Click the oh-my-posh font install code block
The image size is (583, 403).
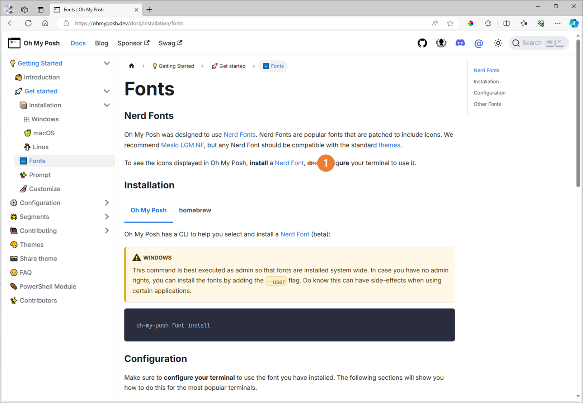(x=290, y=325)
